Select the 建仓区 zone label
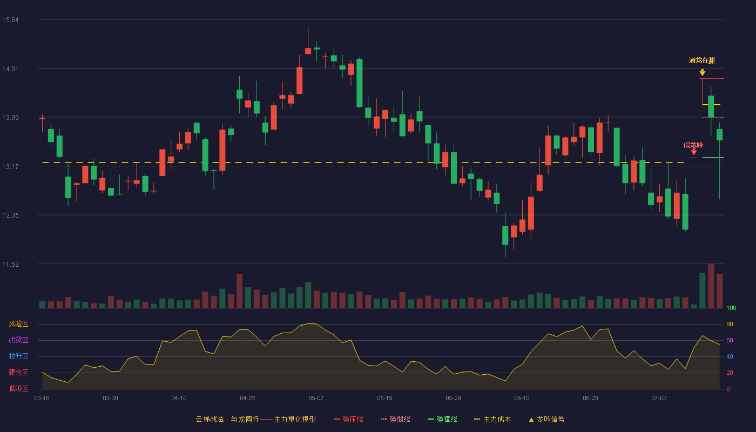Viewport: 756px width, 432px height. point(18,373)
